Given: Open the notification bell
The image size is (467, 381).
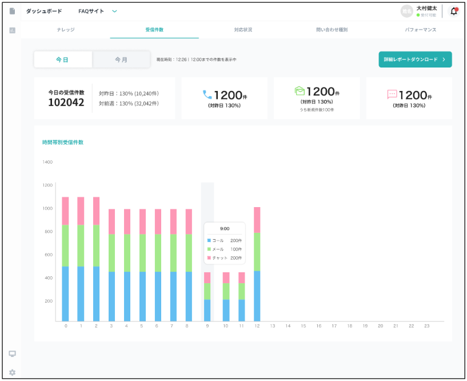Looking at the screenshot, I should click(454, 11).
